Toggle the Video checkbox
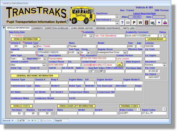 pyautogui.click(x=102, y=71)
